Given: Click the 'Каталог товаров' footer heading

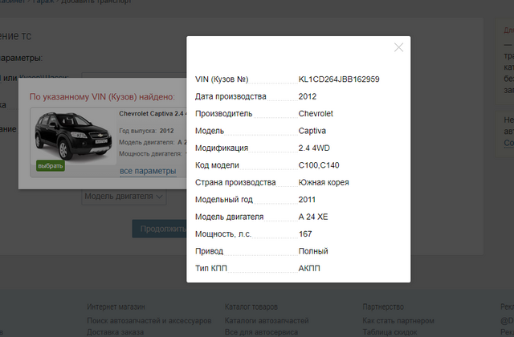Looking at the screenshot, I should tap(251, 307).
